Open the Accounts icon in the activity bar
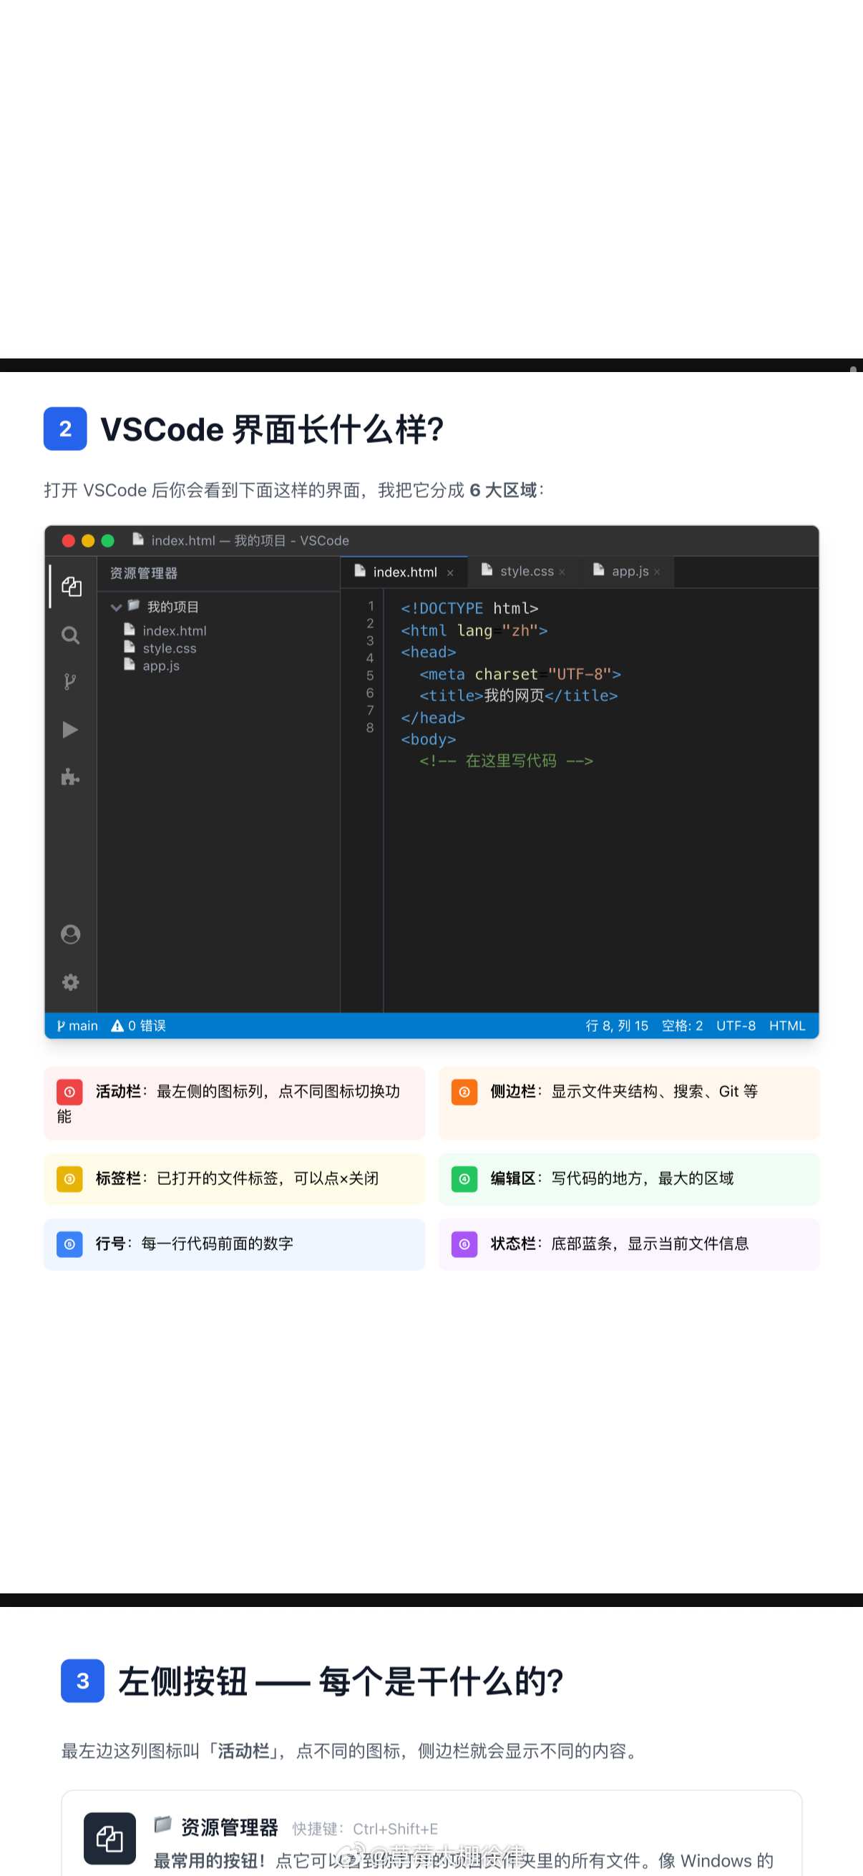Viewport: 863px width, 1876px height. click(x=71, y=934)
